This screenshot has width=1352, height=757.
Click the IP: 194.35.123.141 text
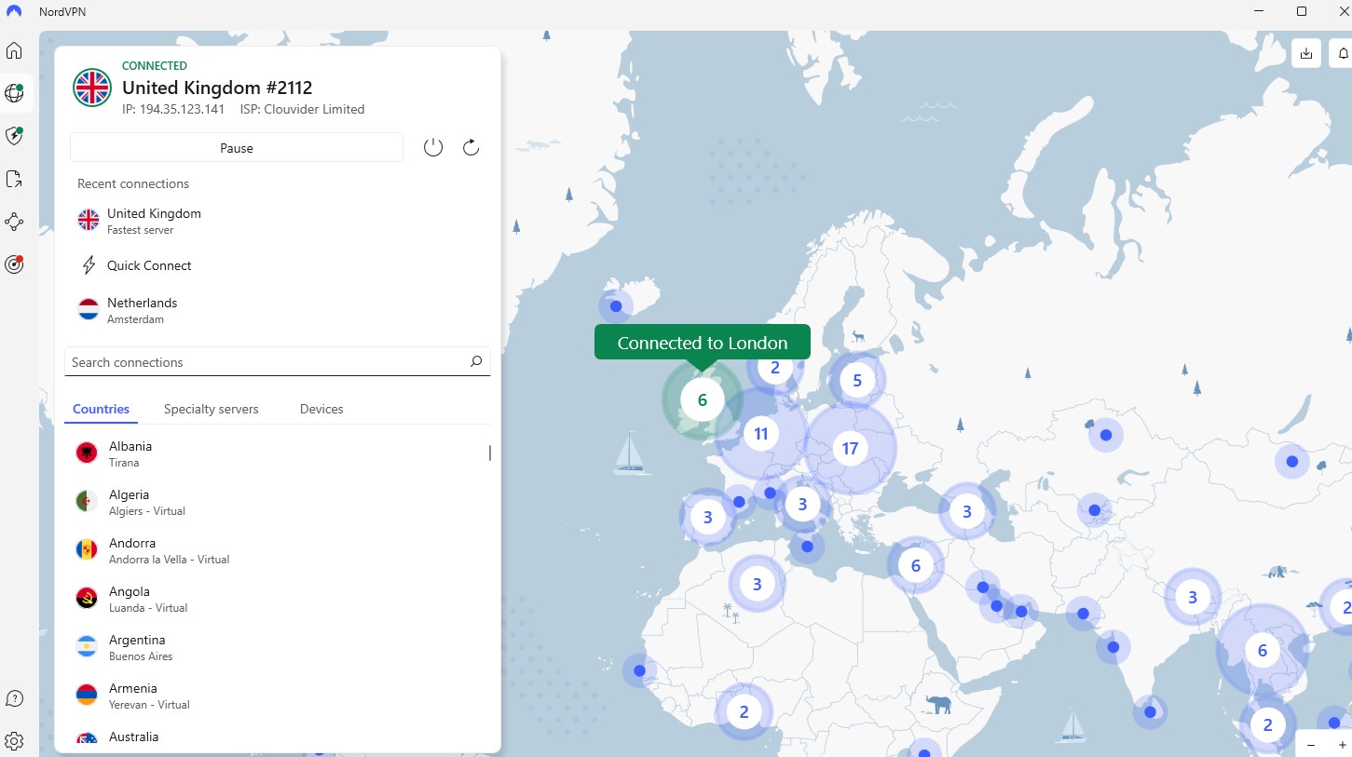point(173,109)
